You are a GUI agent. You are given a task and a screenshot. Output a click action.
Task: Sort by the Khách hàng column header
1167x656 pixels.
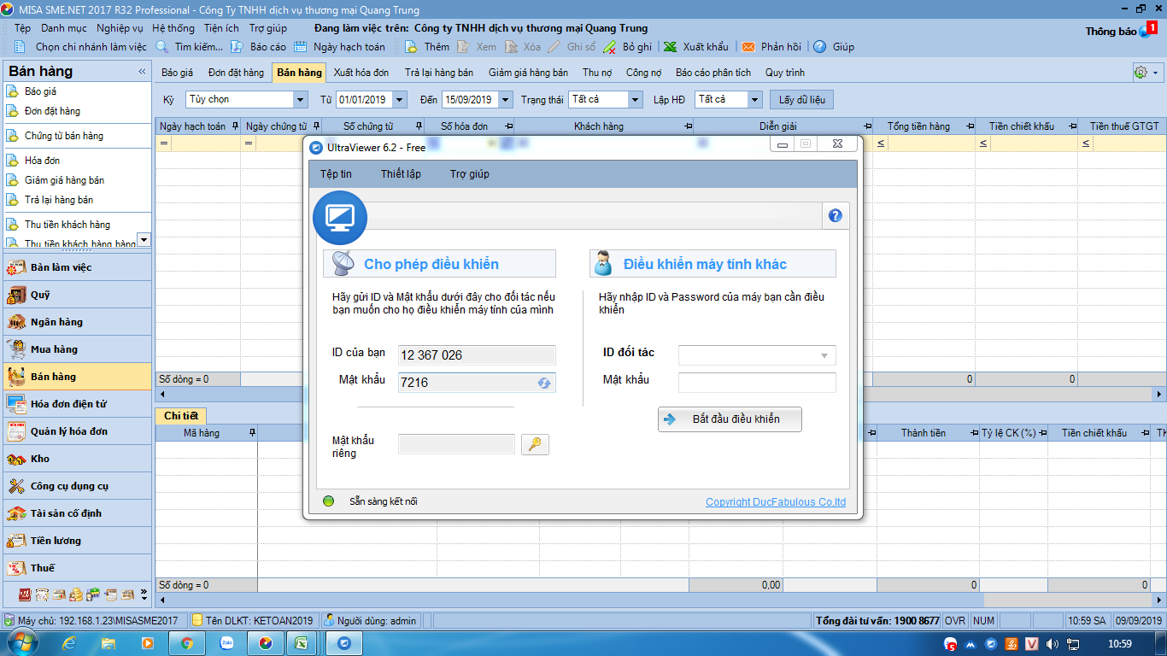pos(599,126)
